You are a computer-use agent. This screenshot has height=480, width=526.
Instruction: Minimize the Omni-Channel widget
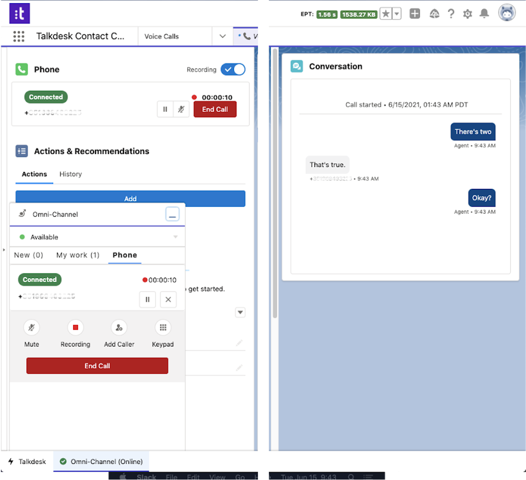(173, 214)
